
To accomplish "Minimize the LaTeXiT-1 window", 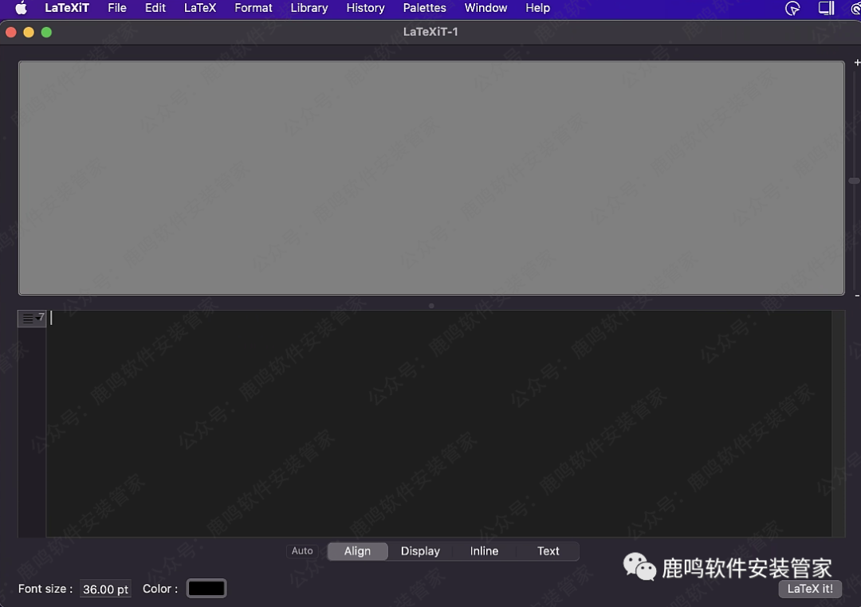I will click(x=29, y=33).
